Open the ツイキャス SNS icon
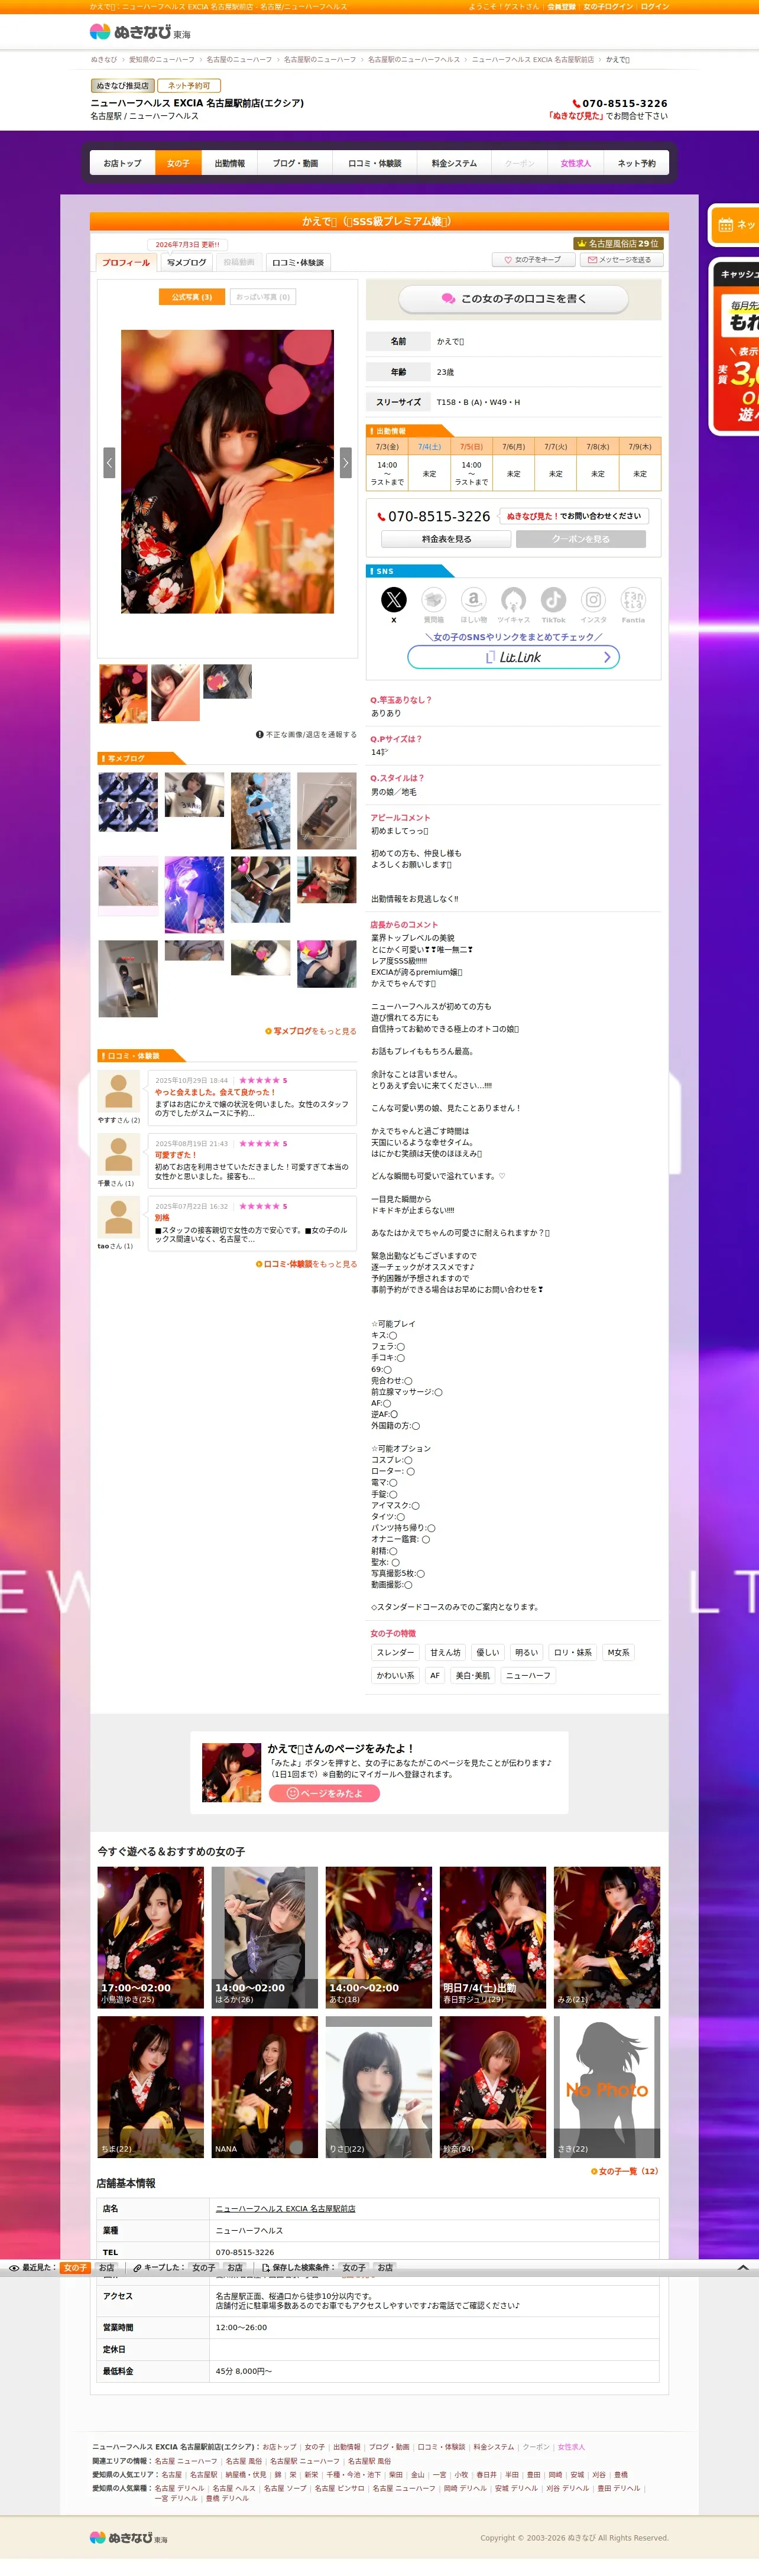This screenshot has height=2576, width=759. coord(513,599)
